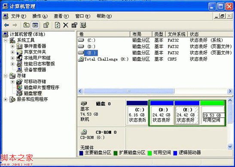Collapse the System Tools (系统工具) node

click(x=6, y=40)
